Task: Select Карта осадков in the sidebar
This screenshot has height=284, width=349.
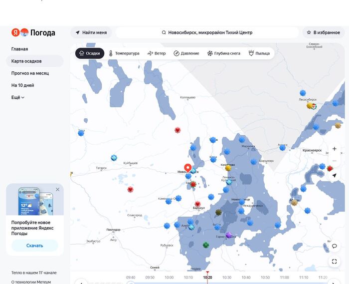Action: click(x=35, y=61)
